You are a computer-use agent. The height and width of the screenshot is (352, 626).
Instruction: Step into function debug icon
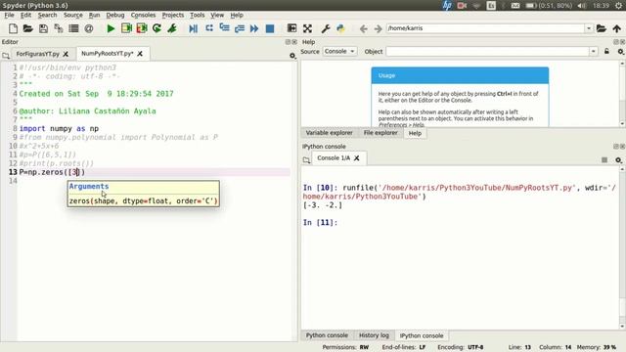[x=224, y=28]
